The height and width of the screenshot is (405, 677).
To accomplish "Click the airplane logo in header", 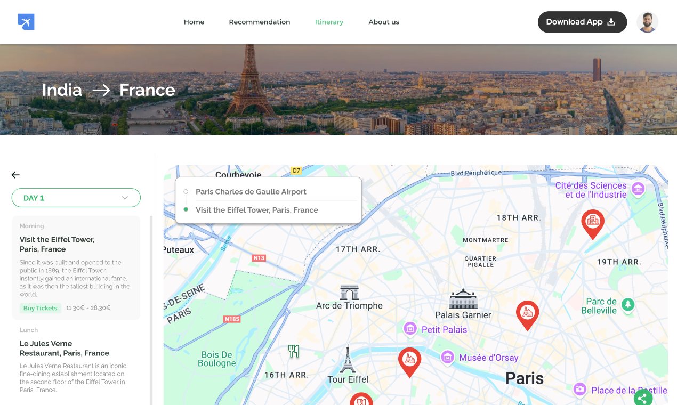I will pyautogui.click(x=26, y=22).
